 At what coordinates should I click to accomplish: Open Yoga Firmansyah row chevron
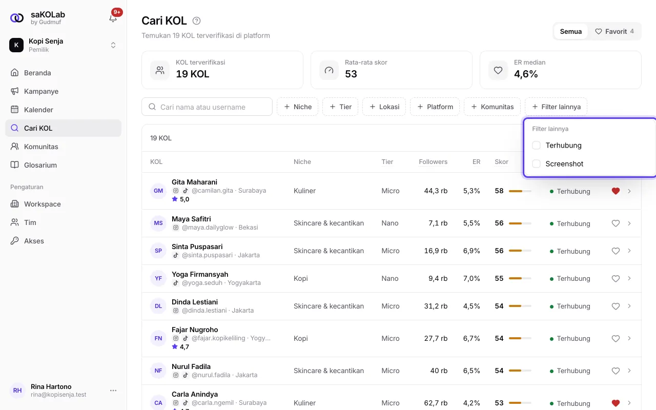point(629,279)
